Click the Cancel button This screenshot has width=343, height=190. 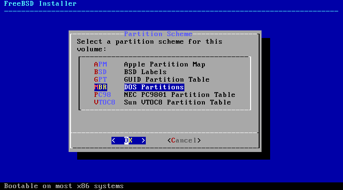(x=184, y=141)
